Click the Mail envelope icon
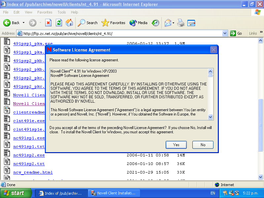This screenshot has height=198, width=264. click(x=168, y=23)
